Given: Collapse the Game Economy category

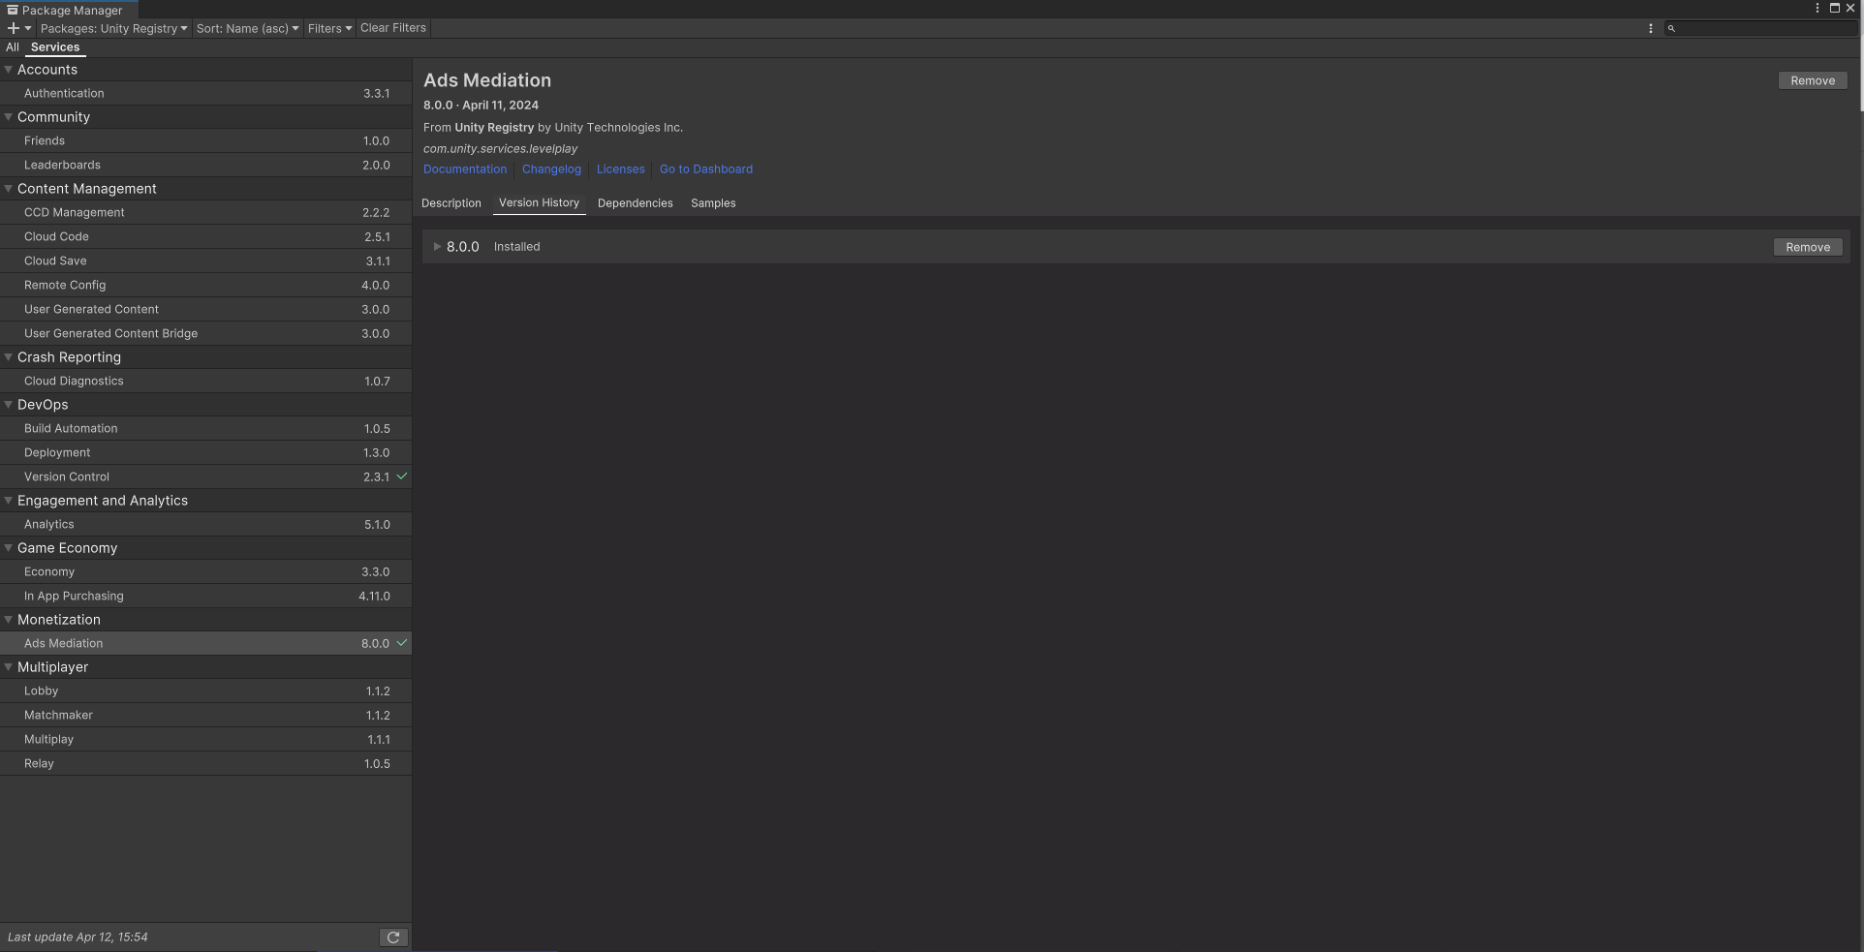Looking at the screenshot, I should click(9, 548).
